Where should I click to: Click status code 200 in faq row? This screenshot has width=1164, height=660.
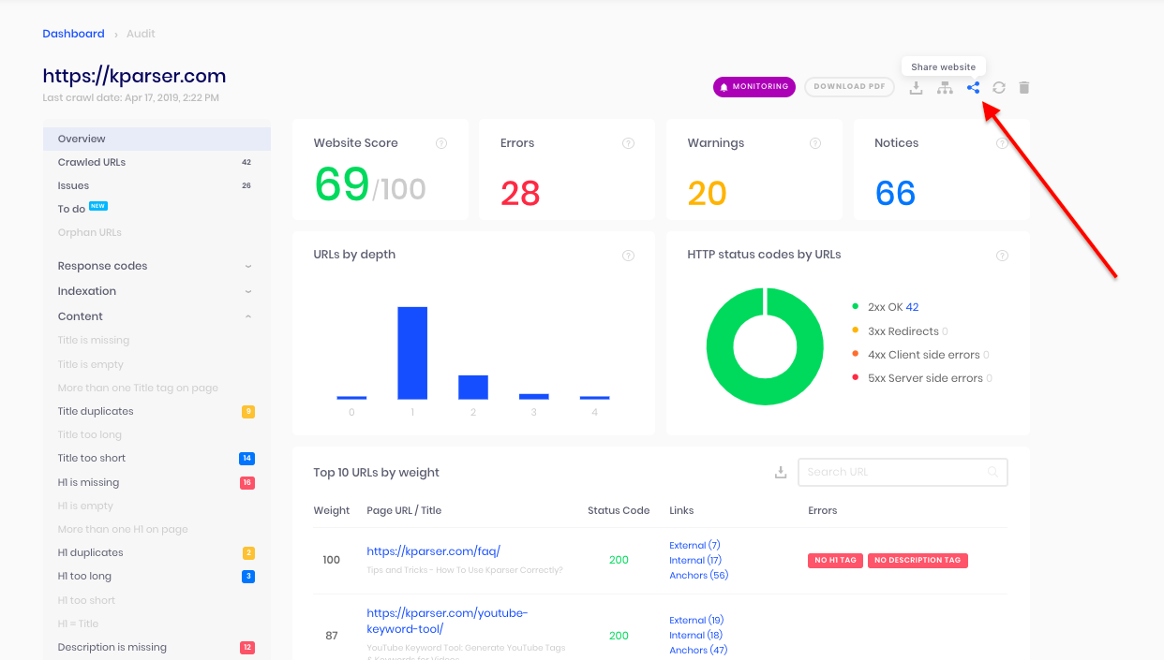tap(619, 560)
